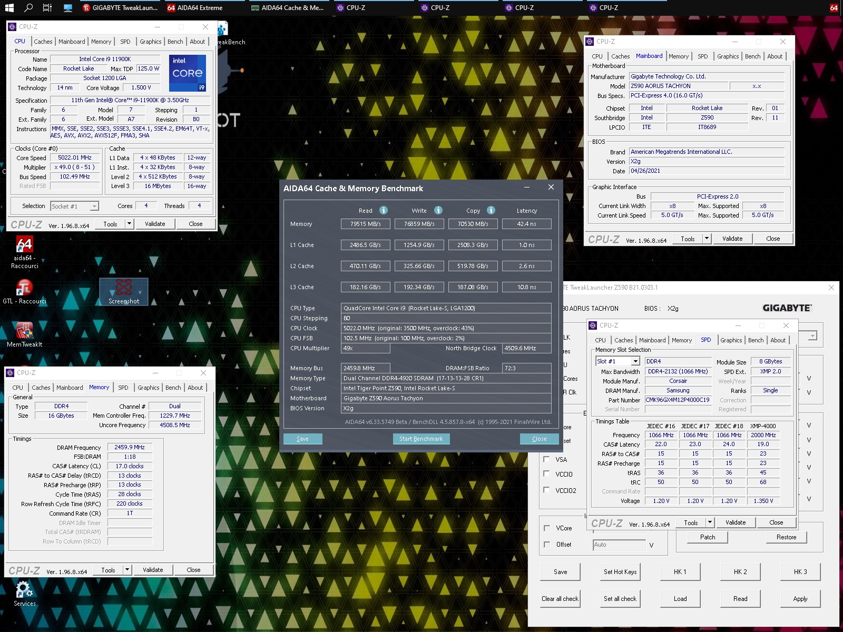Click Copy info icon in AIDA64 benchmark
This screenshot has height=632, width=843.
pos(491,210)
